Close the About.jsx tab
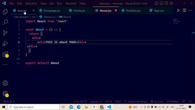Image resolution: width=195 pixels, height=110 pixels. pos(116,10)
